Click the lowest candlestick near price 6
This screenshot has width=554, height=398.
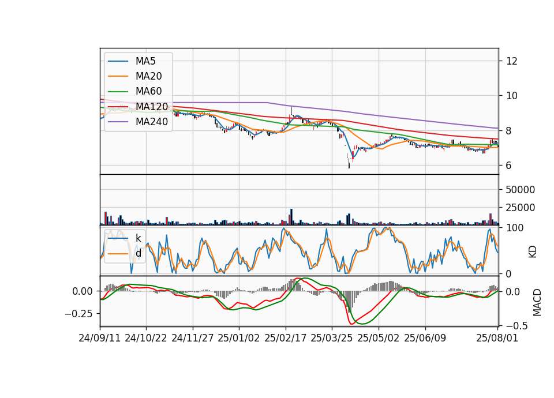[x=349, y=163]
